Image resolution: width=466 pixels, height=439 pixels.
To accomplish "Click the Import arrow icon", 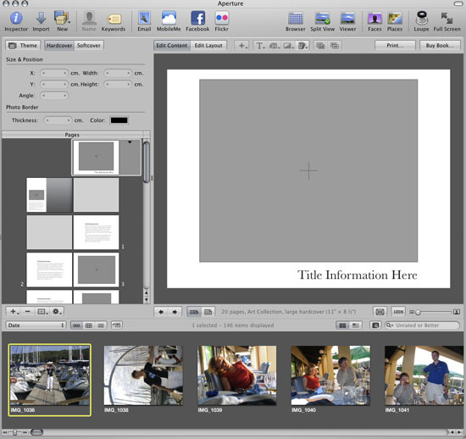I will pos(41,18).
